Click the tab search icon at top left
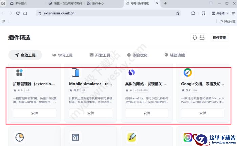Screen dimensions: 237x146 [x=3, y=3]
